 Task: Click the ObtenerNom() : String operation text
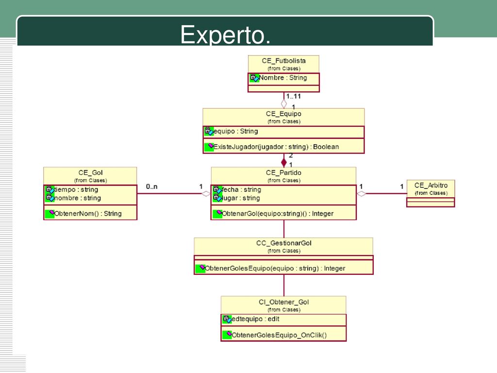tap(88, 214)
